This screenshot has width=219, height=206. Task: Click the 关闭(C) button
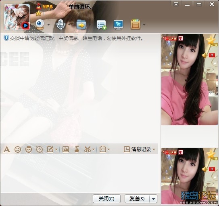[106, 199]
